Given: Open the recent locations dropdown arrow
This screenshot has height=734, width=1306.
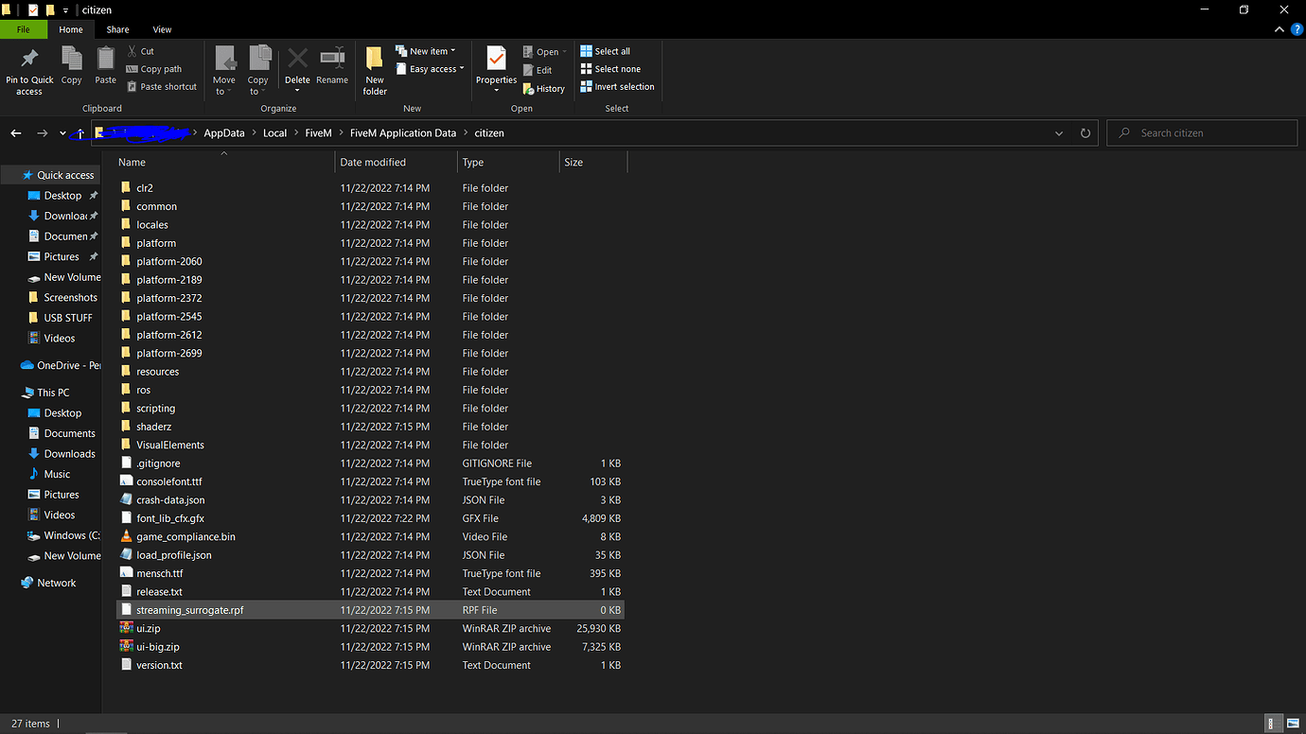Looking at the screenshot, I should tap(62, 133).
